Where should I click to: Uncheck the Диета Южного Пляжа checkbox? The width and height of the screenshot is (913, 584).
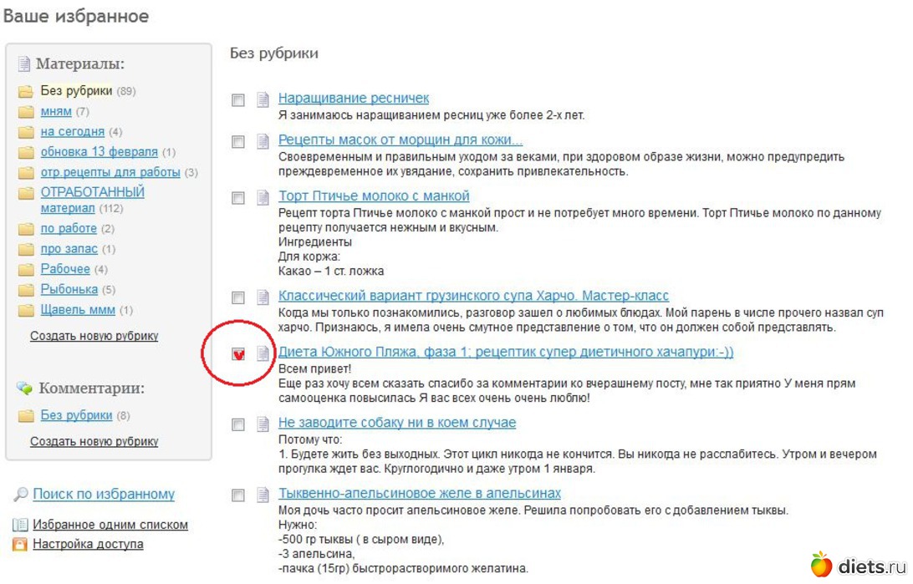coord(238,354)
